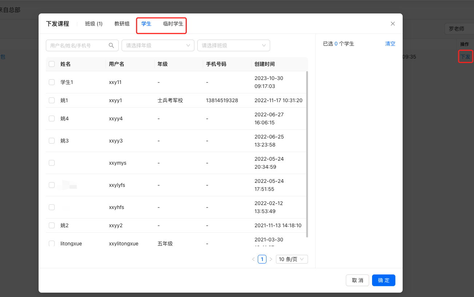
Task: Close the 下发课程 dialog
Action: (x=393, y=24)
